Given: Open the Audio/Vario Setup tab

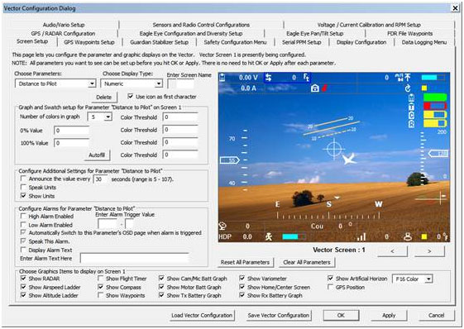Looking at the screenshot, I should [x=64, y=25].
